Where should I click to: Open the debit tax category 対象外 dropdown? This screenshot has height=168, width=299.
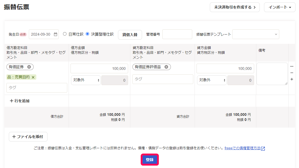(x=86, y=80)
